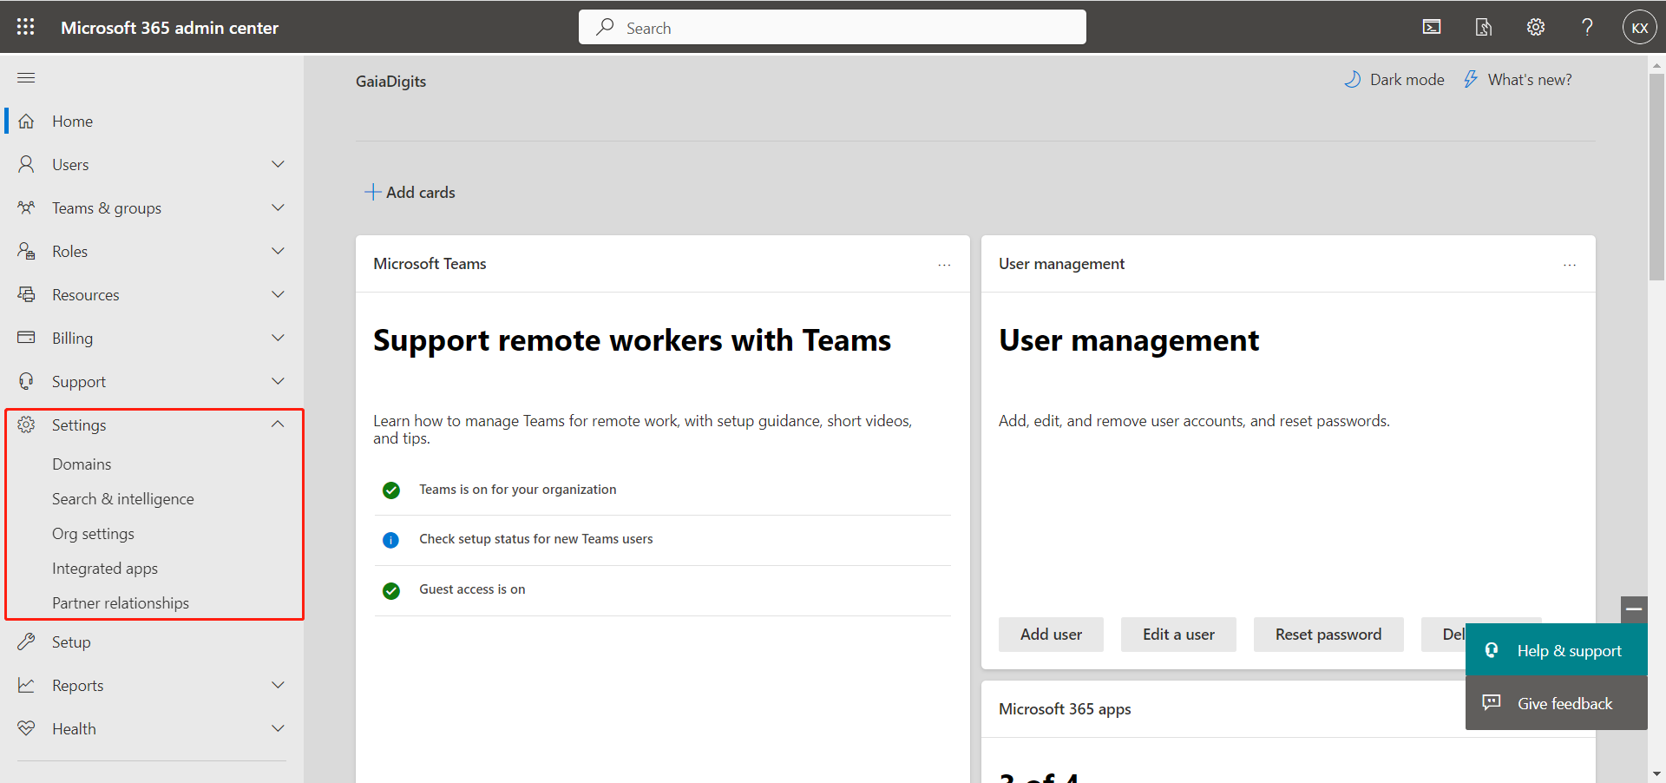Click the Dark mode moon icon
Viewport: 1666px width, 783px height.
(1352, 79)
